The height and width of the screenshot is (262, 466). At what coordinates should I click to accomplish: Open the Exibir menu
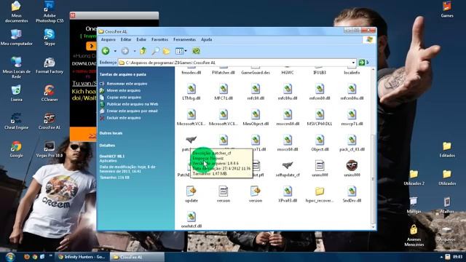(141, 39)
